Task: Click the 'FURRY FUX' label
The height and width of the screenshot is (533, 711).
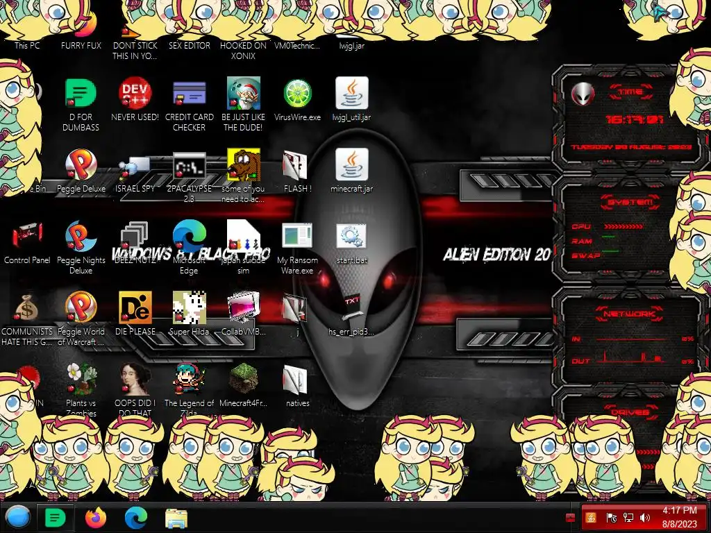Action: tap(81, 45)
